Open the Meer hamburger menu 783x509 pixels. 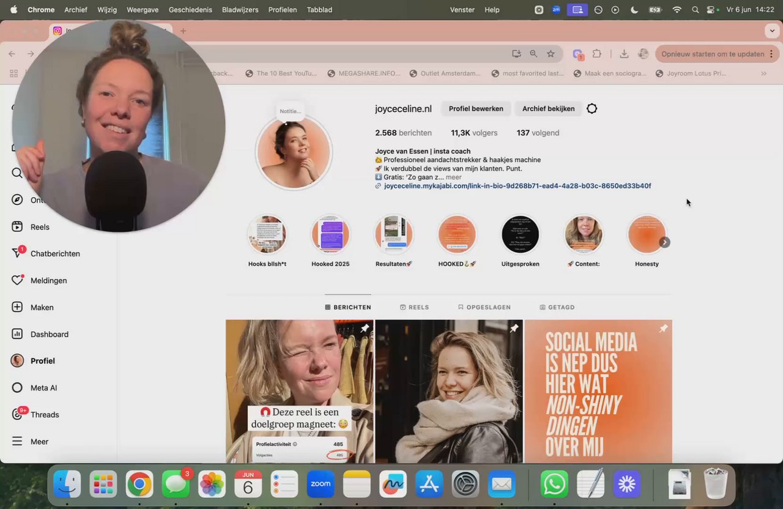tap(31, 442)
